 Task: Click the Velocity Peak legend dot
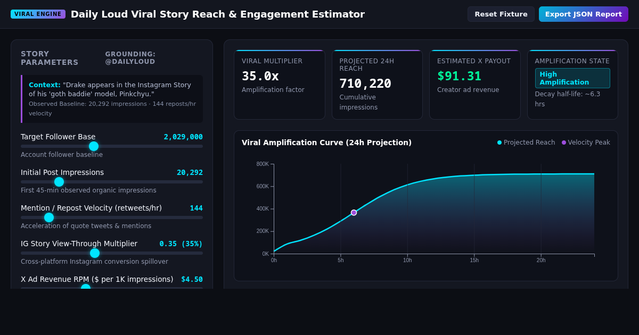[564, 143]
